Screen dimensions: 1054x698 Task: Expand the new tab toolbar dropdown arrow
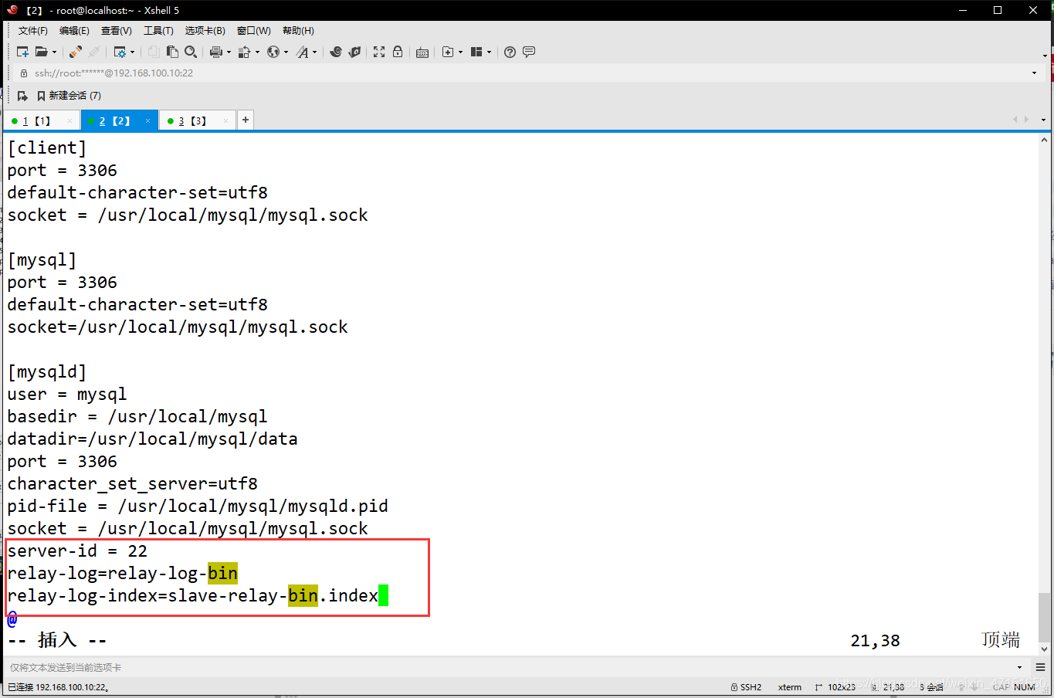pyautogui.click(x=461, y=53)
